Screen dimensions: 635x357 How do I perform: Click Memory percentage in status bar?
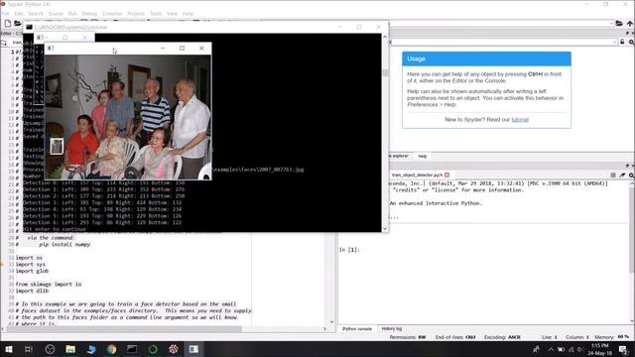612,337
